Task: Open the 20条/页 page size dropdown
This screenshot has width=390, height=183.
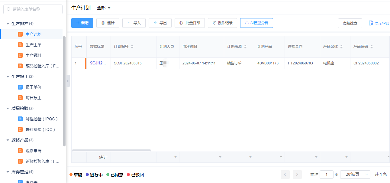Action: coord(355,175)
